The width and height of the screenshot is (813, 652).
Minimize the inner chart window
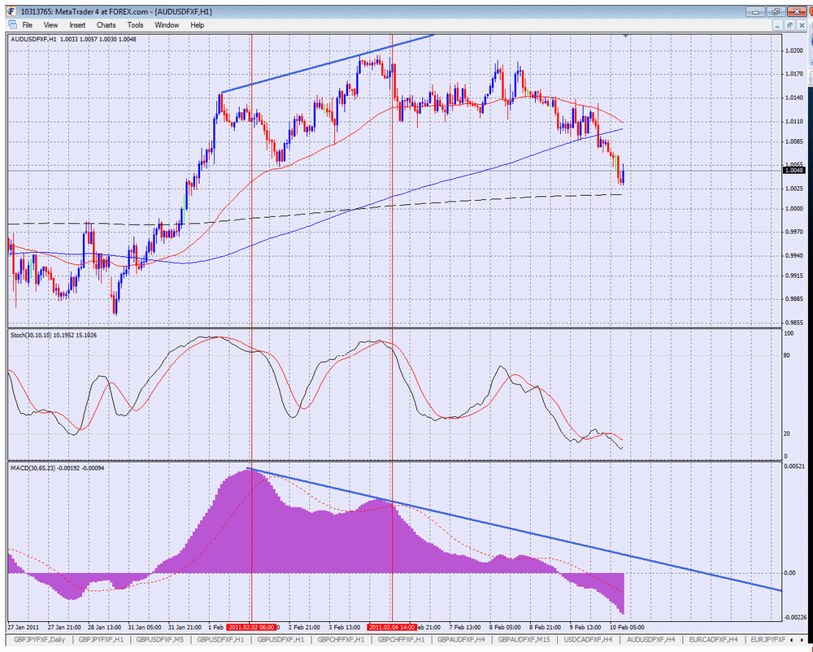coord(777,25)
